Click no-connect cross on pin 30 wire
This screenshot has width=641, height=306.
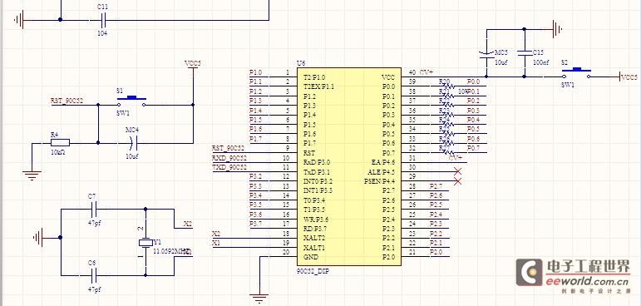point(458,171)
